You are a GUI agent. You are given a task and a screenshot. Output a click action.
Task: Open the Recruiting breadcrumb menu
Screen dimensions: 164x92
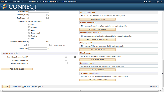34,2
